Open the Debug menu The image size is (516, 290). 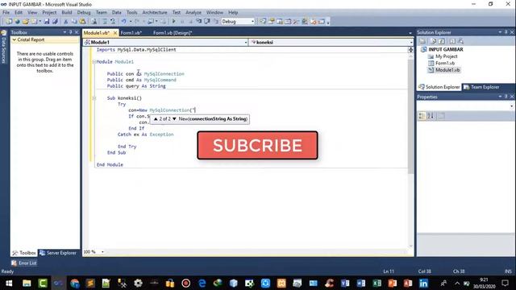84,13
